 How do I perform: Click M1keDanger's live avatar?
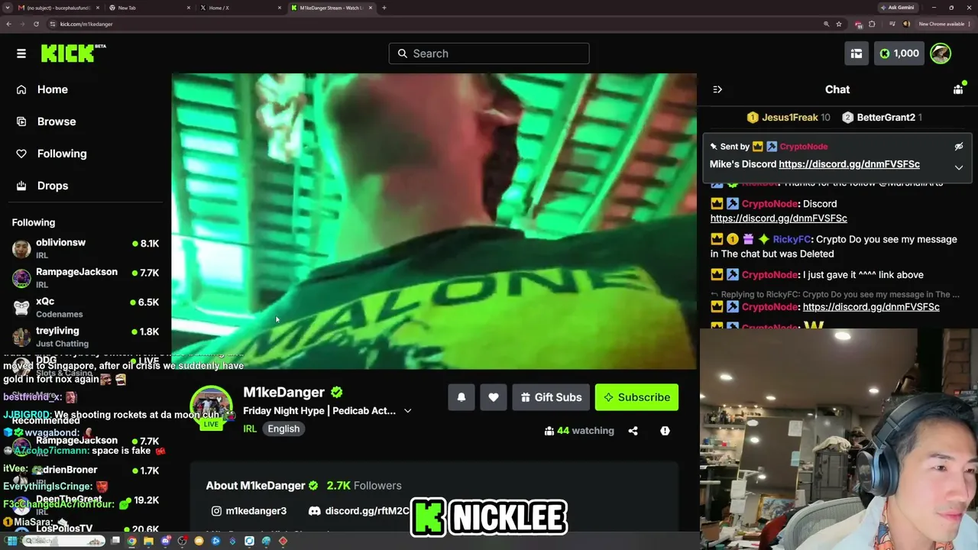click(211, 409)
